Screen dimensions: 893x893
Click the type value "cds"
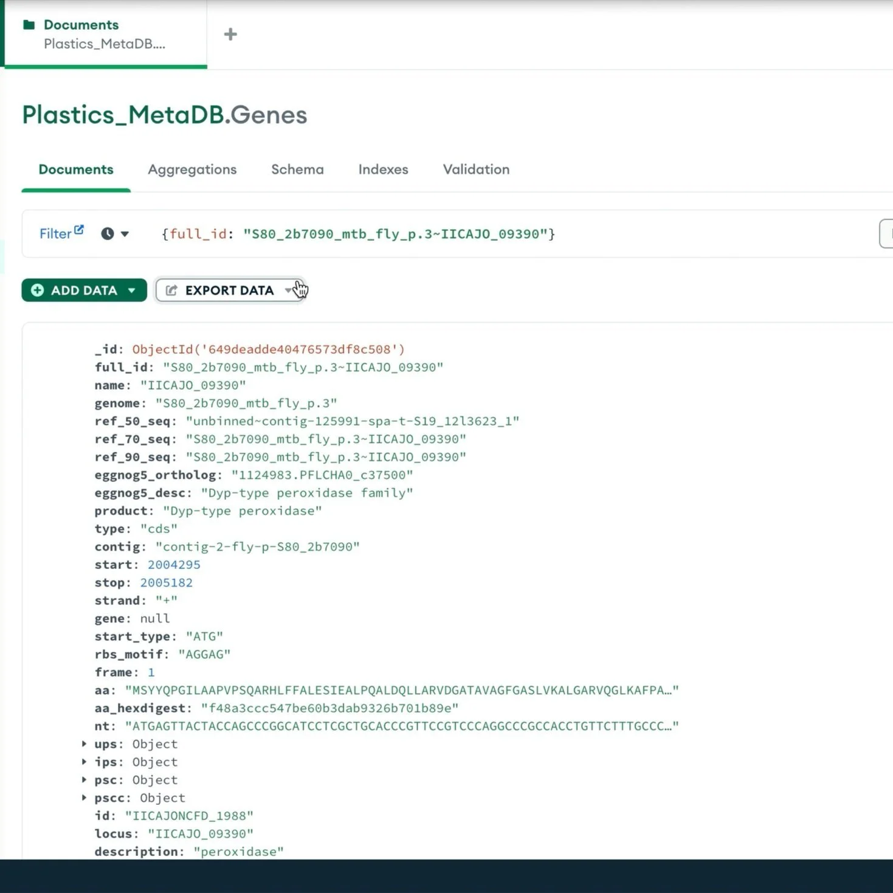point(159,528)
